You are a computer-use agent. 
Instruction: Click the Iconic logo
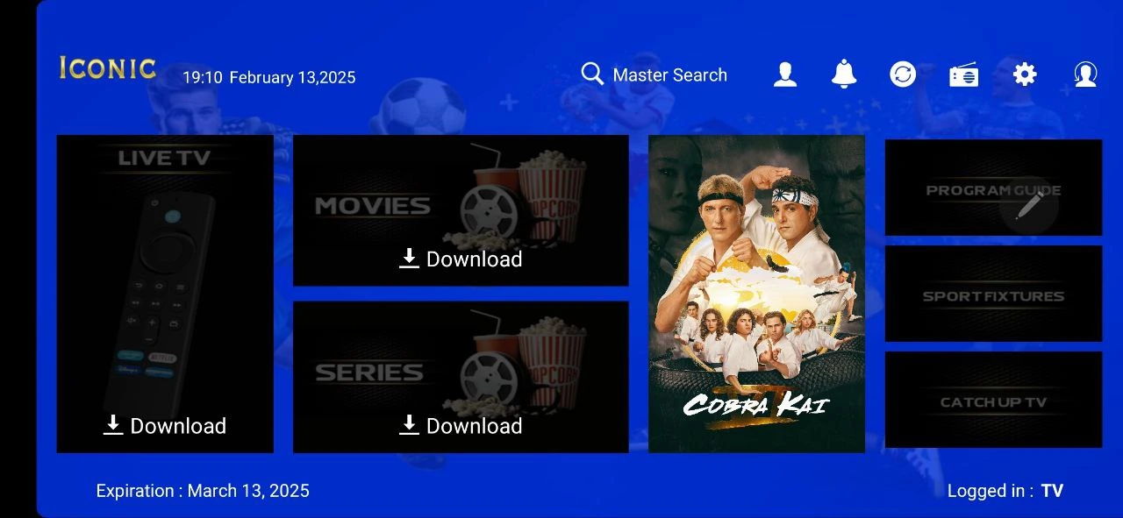coord(108,68)
